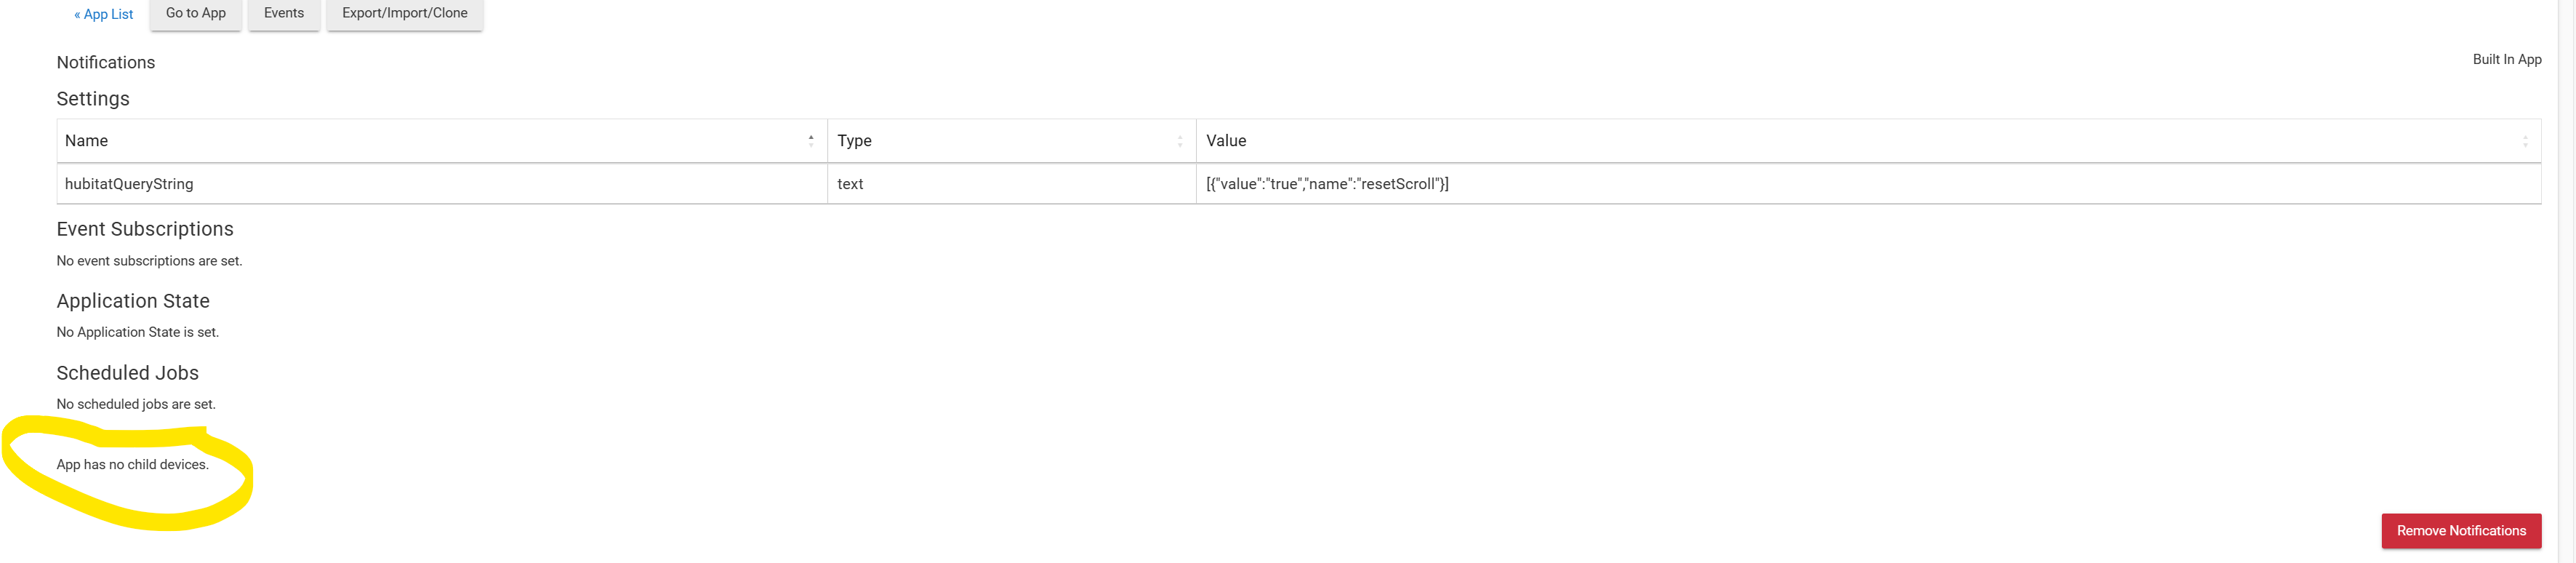
Task: Click the Value column header
Action: 1869,141
